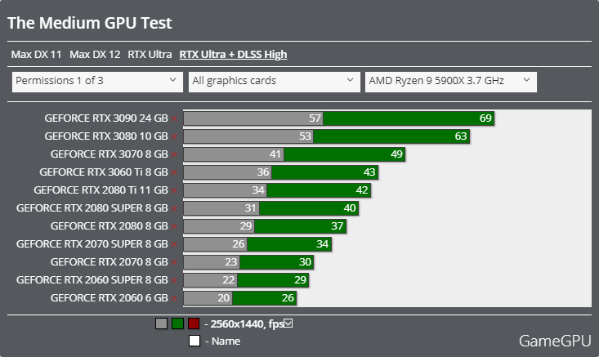The height and width of the screenshot is (357, 599).
Task: Click the dark red legend color swatch
Action: [x=194, y=324]
